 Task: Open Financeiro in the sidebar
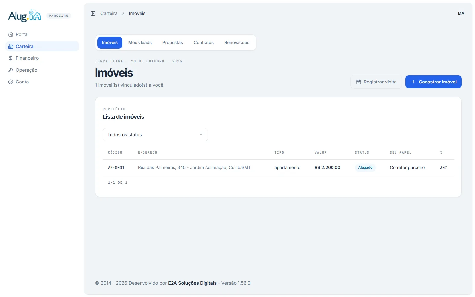click(x=42, y=58)
